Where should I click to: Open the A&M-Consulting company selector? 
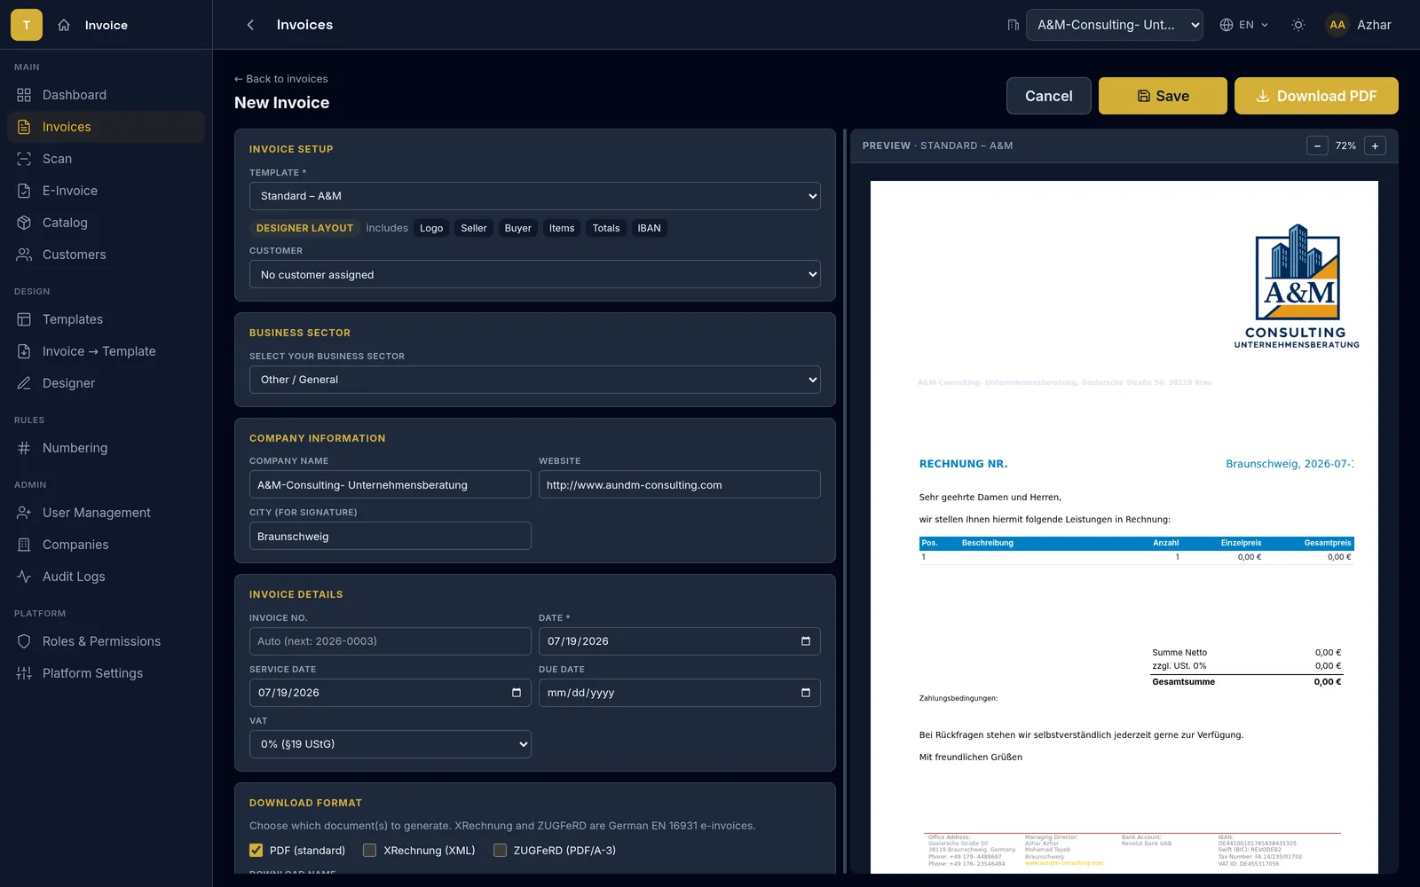coord(1115,25)
